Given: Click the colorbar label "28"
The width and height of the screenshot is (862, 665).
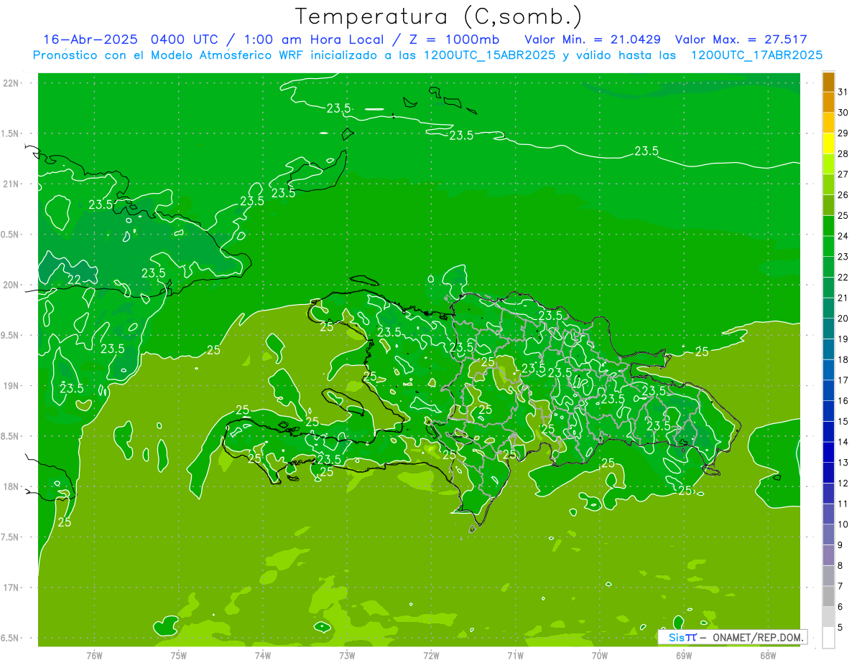Looking at the screenshot, I should coord(843,154).
